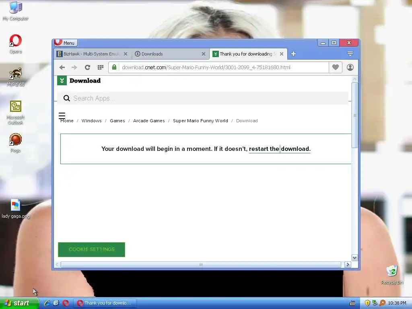412x309 pixels.
Task: Open the Opera account profile icon
Action: (350, 67)
